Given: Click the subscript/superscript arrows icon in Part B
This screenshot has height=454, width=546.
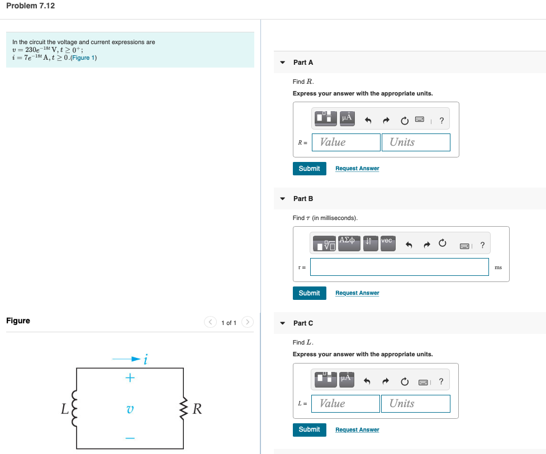Looking at the screenshot, I should click(x=369, y=243).
